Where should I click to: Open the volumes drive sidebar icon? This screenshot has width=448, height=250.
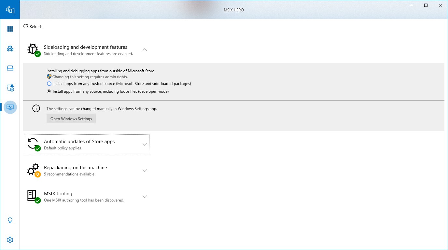(x=10, y=68)
